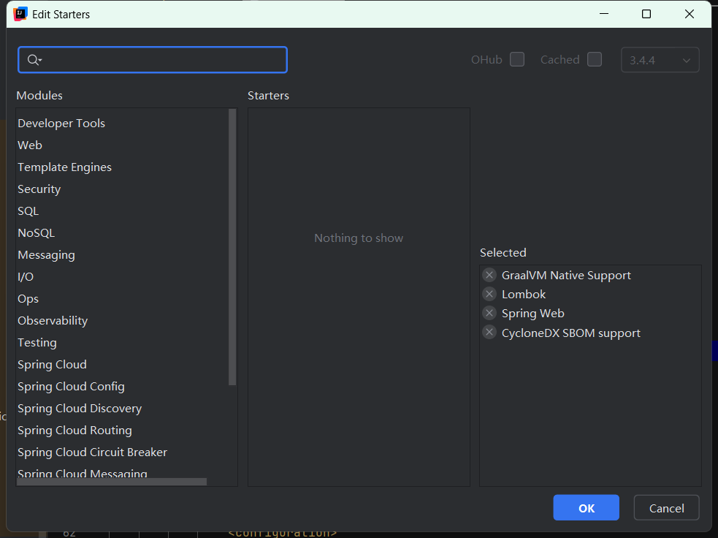Maximize the Edit Starters dialog
Screen dimensions: 718x538
(x=646, y=14)
